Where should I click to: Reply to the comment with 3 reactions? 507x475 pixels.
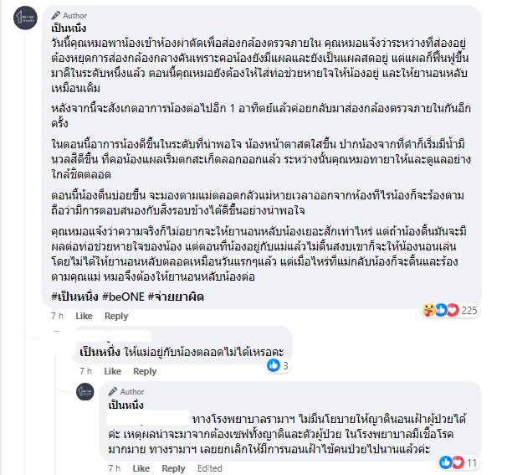coord(145,371)
